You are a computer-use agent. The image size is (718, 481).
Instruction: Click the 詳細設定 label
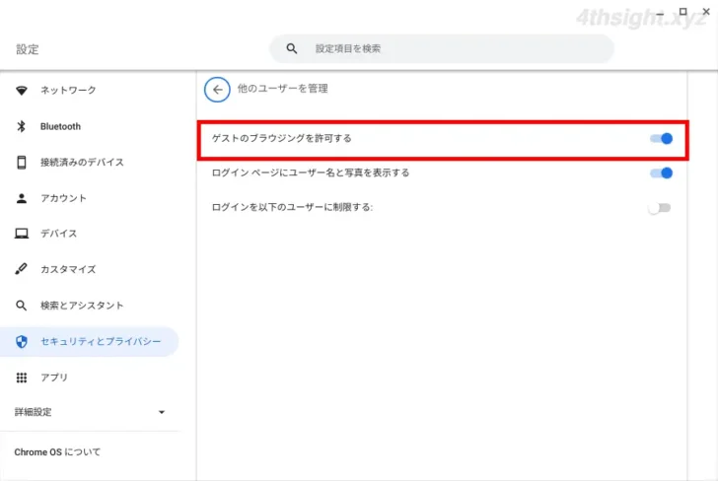33,412
